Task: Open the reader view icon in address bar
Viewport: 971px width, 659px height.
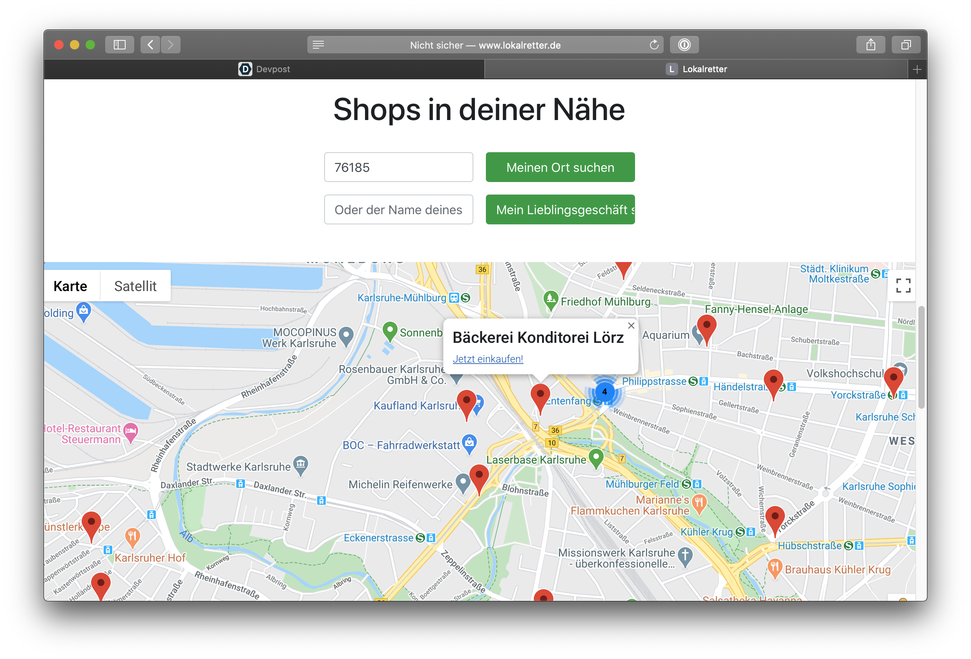Action: (318, 45)
